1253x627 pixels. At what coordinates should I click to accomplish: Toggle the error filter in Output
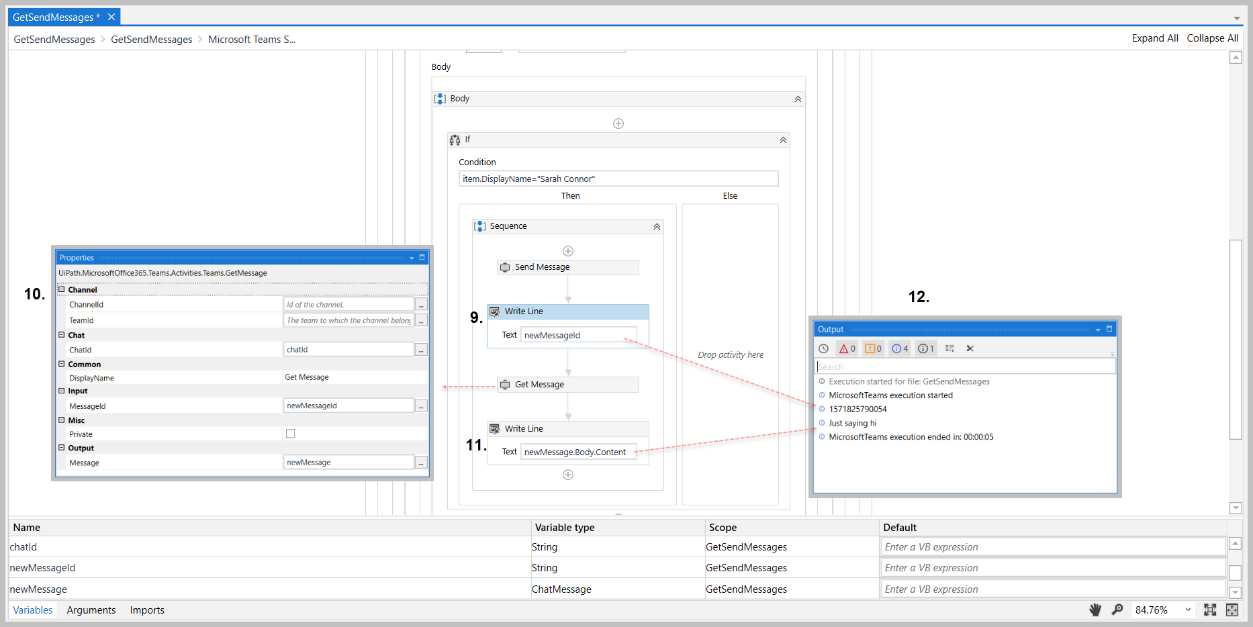pyautogui.click(x=847, y=348)
